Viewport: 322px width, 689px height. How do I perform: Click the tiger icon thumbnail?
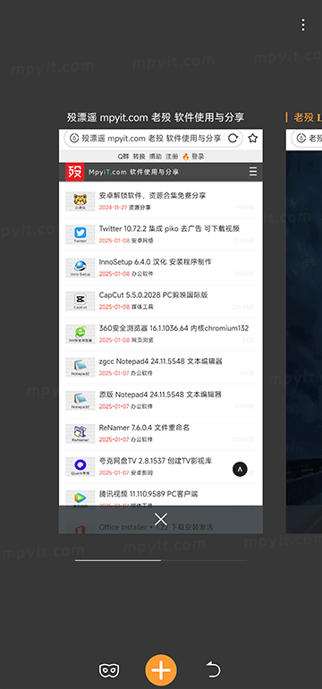coord(80,201)
